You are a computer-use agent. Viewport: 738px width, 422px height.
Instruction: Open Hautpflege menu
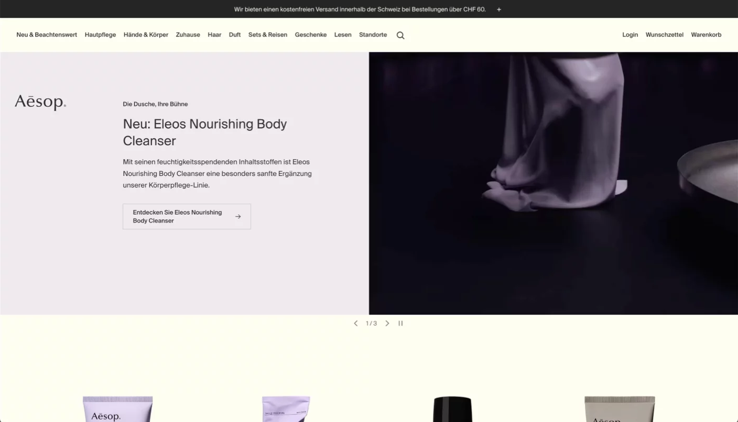[100, 35]
